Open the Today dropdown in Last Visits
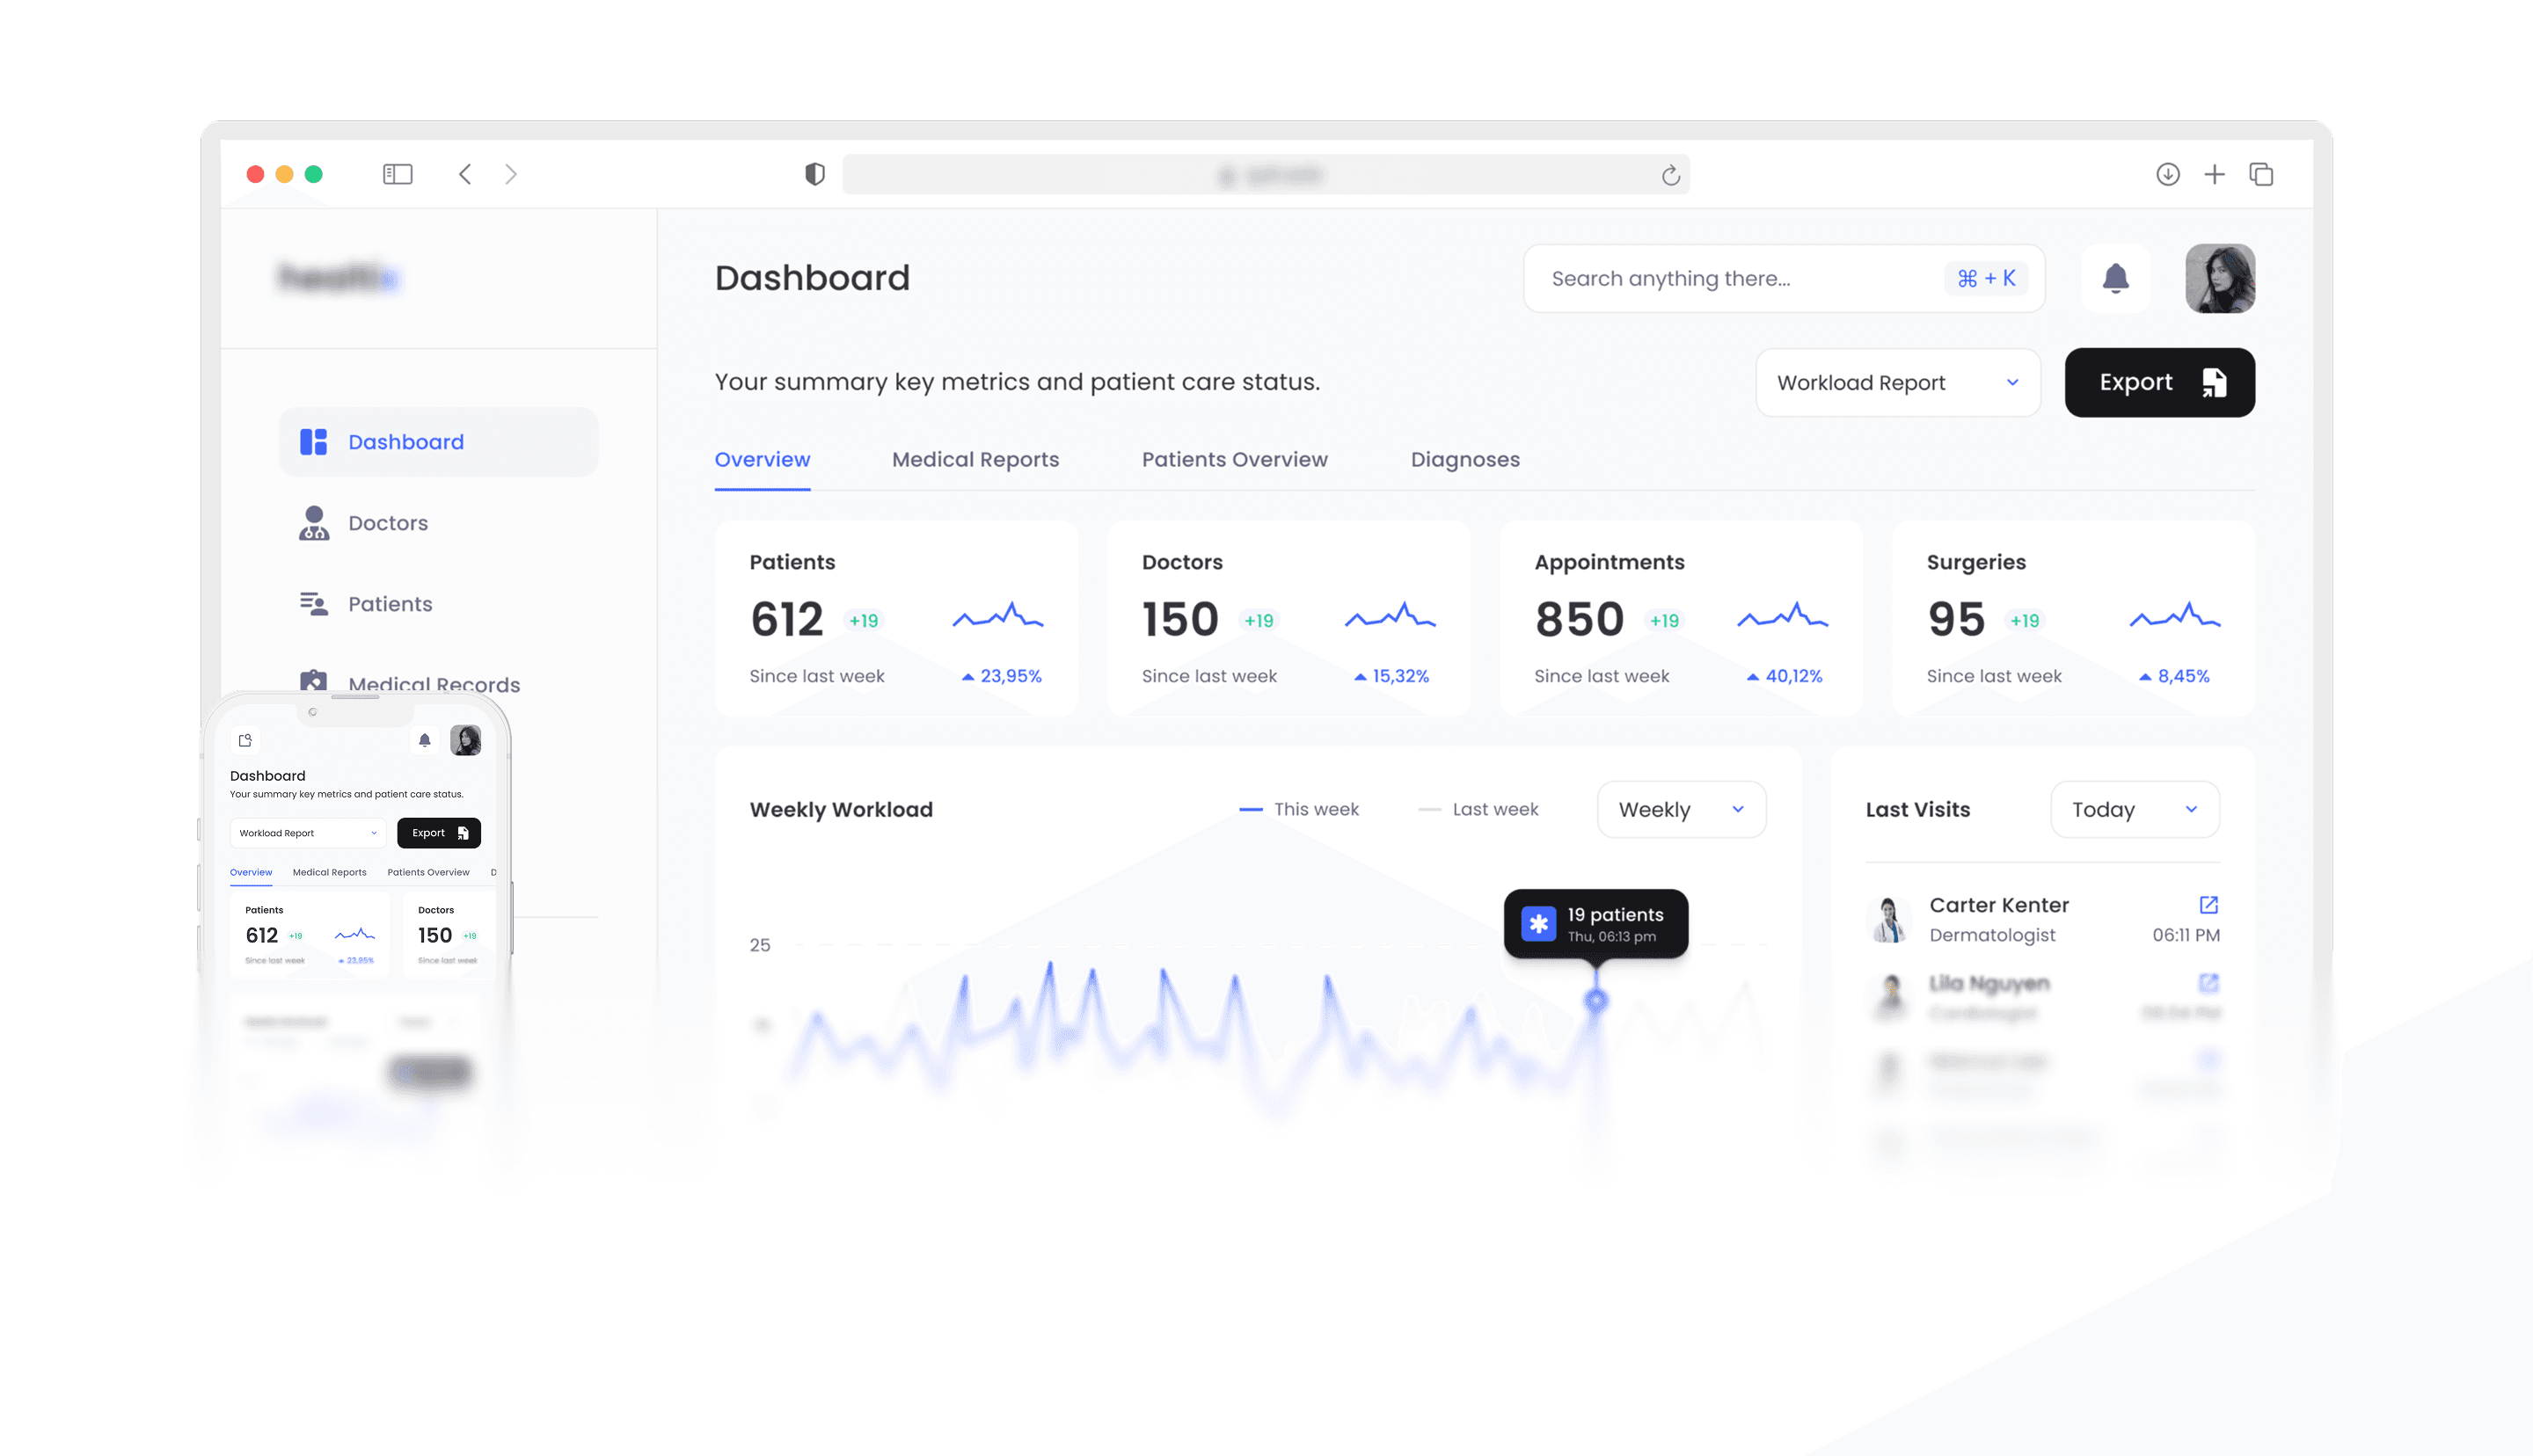 2134,810
